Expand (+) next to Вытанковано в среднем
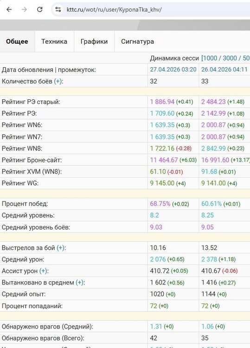This screenshot has height=348, width=250. coord(80,283)
